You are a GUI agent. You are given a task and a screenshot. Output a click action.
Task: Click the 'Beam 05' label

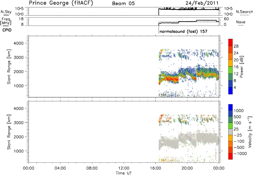pos(123,3)
